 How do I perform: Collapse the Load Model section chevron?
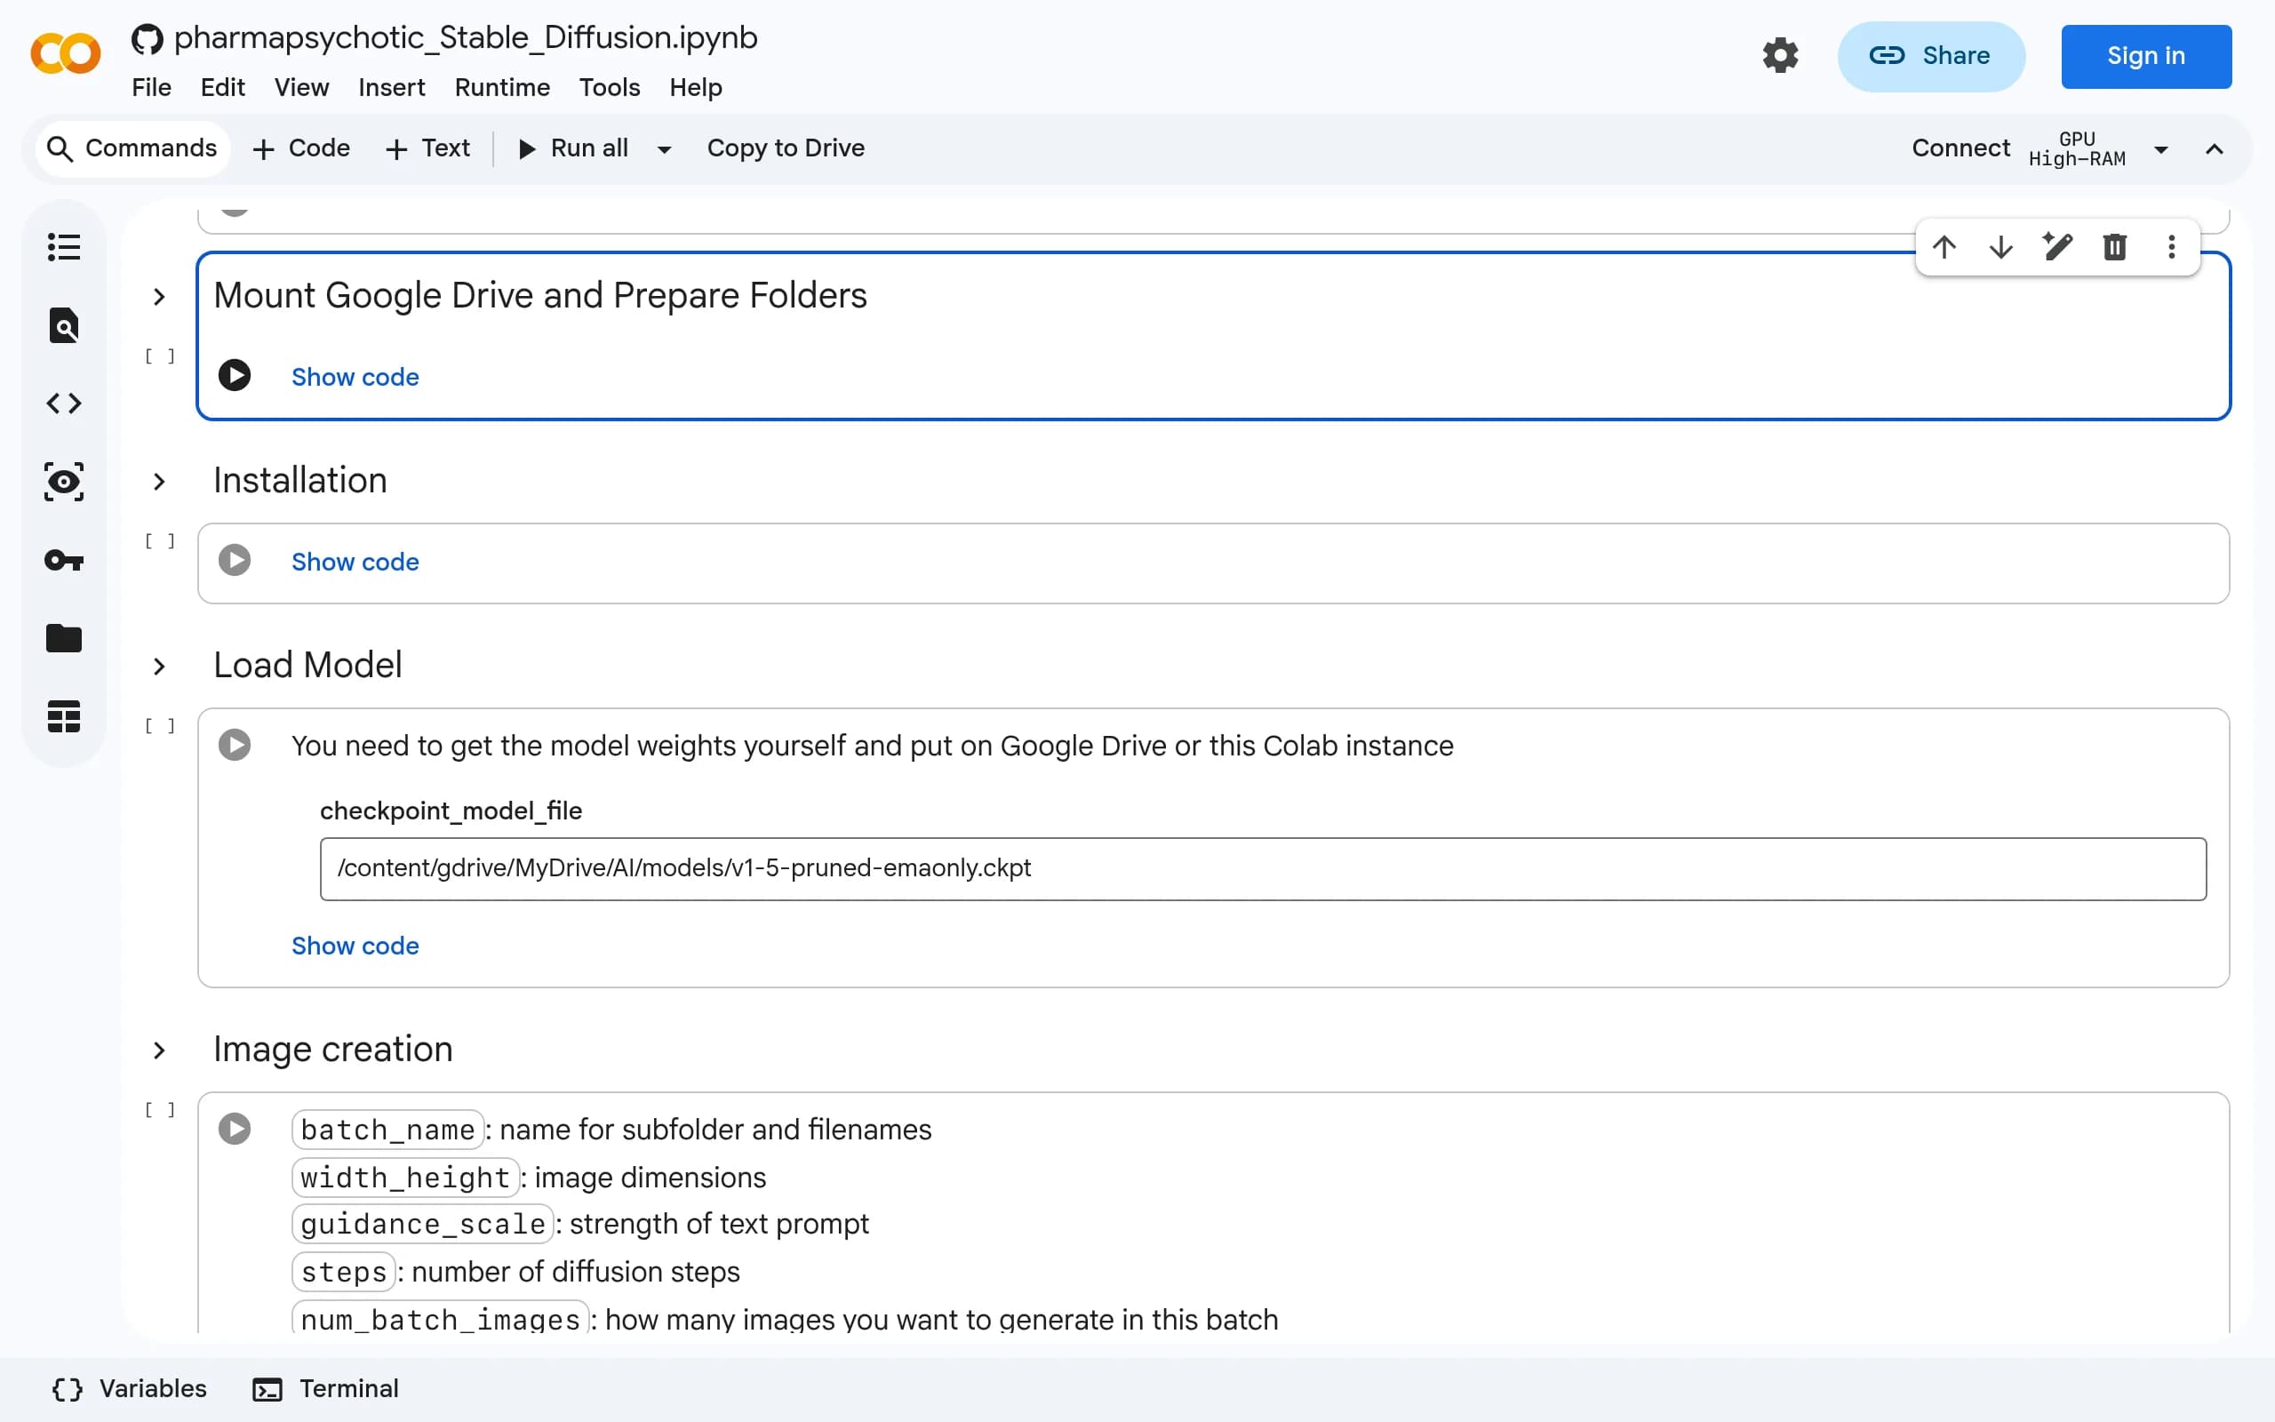click(x=159, y=667)
